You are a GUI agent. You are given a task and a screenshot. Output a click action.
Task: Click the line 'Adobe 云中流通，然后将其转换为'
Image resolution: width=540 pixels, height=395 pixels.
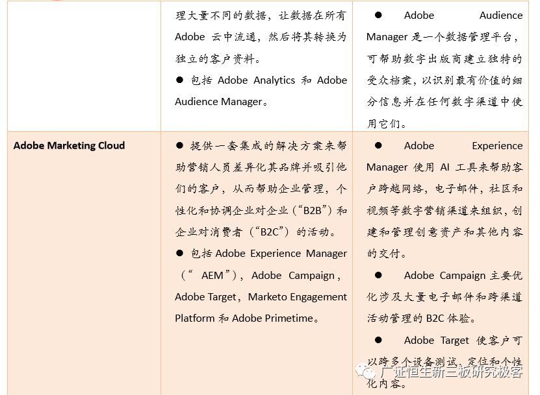tap(261, 37)
